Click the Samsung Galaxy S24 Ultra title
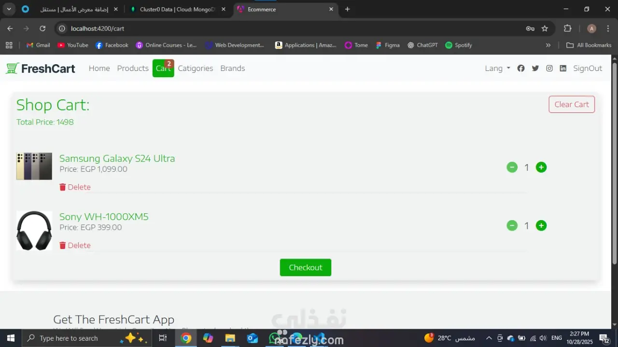Screen dimensions: 618x347 click(x=117, y=158)
